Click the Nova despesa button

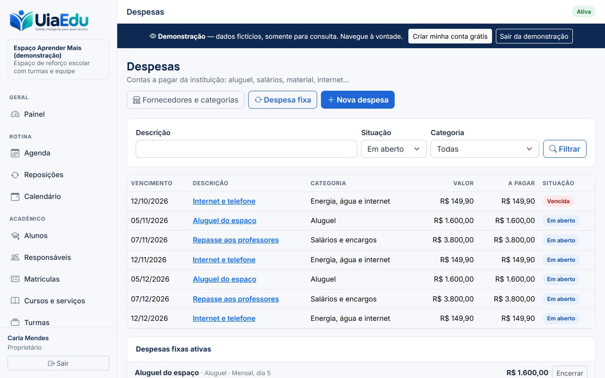[358, 100]
